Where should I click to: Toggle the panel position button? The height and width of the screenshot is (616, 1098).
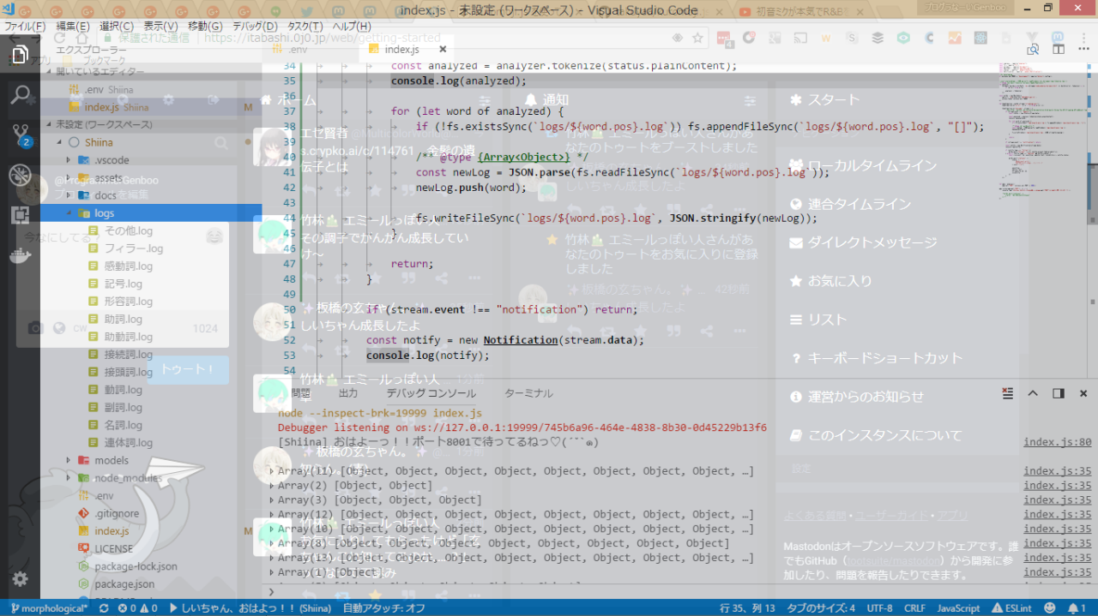(1059, 393)
